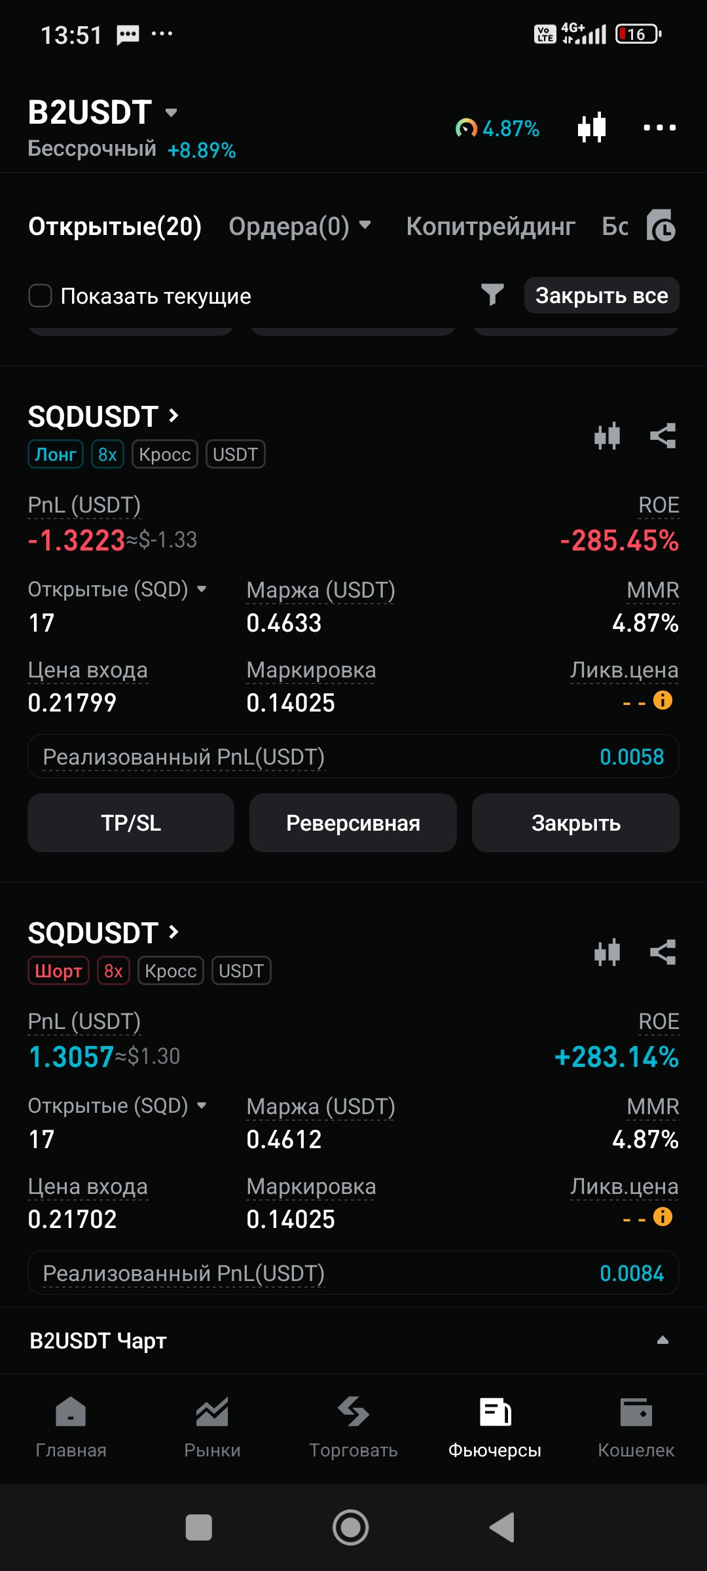Viewport: 707px width, 1571px height.
Task: Tap the 4.87% margin ratio gauge
Action: tap(498, 128)
